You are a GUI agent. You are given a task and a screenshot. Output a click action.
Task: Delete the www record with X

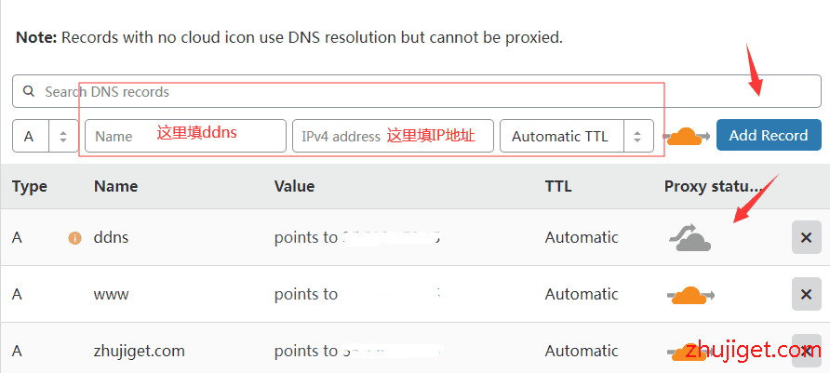click(806, 295)
